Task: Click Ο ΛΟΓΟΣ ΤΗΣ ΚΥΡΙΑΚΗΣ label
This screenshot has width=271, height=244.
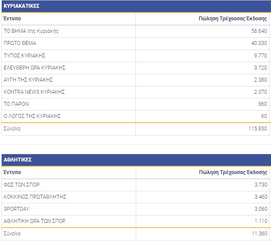Action: pos(32,116)
